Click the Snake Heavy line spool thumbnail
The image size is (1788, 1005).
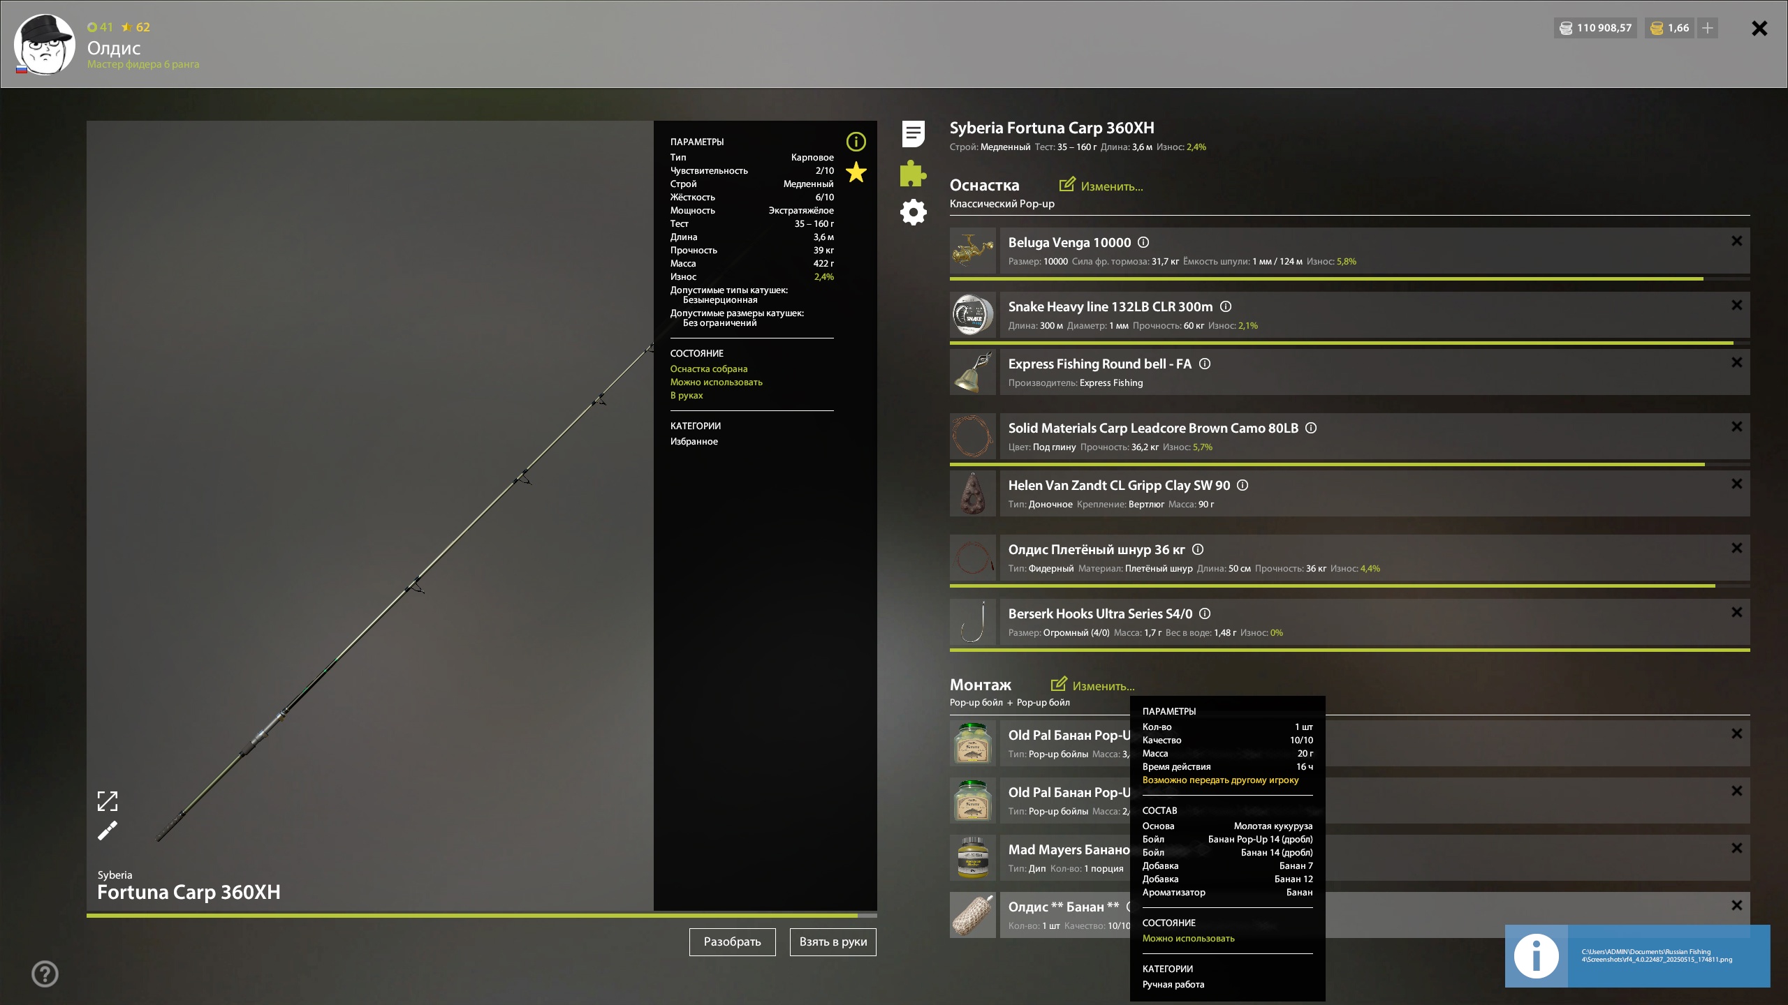(972, 315)
